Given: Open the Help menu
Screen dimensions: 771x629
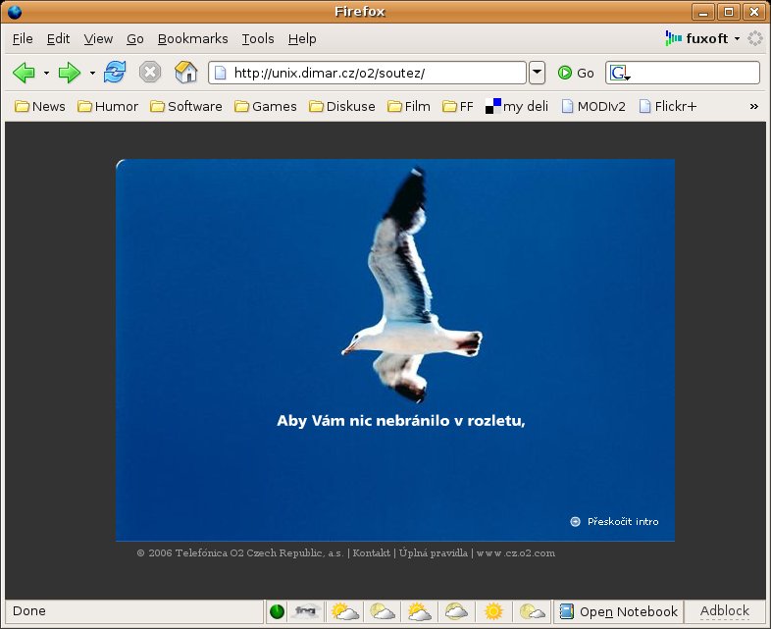Looking at the screenshot, I should (x=302, y=39).
